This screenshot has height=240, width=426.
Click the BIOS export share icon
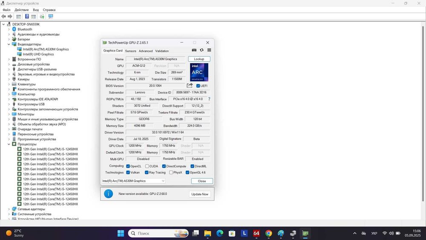[190, 85]
